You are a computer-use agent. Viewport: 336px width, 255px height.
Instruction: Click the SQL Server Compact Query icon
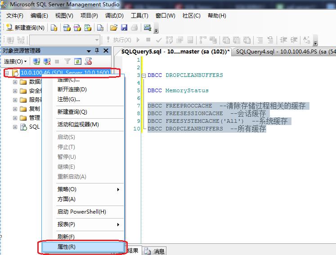pos(100,27)
